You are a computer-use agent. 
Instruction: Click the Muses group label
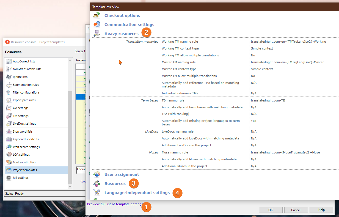coord(154,152)
